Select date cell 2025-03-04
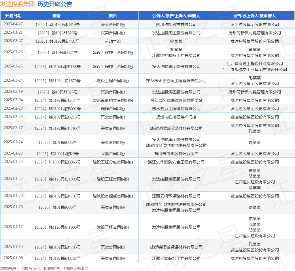The height and width of the screenshot is (271, 295). [13, 100]
